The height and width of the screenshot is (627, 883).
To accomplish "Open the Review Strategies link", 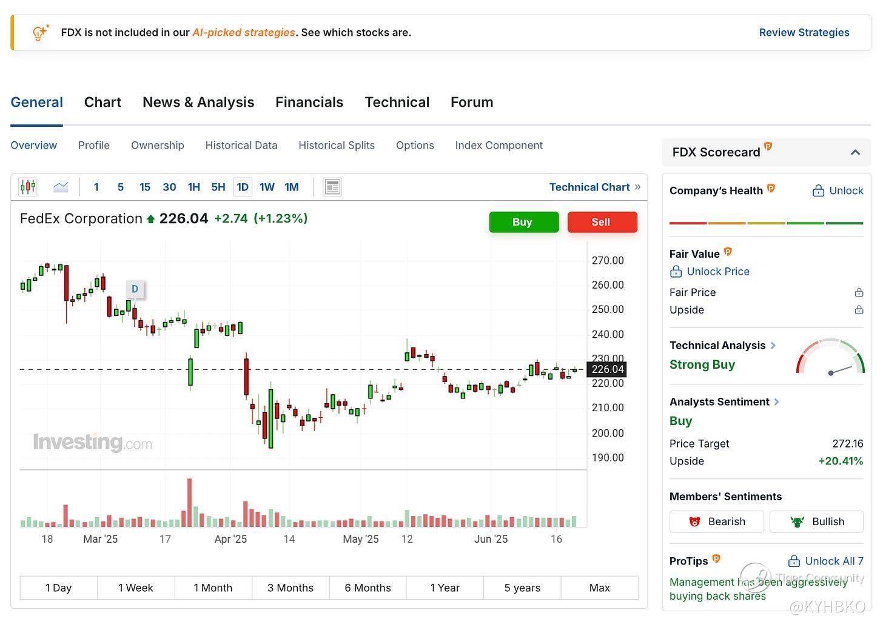I will click(804, 33).
